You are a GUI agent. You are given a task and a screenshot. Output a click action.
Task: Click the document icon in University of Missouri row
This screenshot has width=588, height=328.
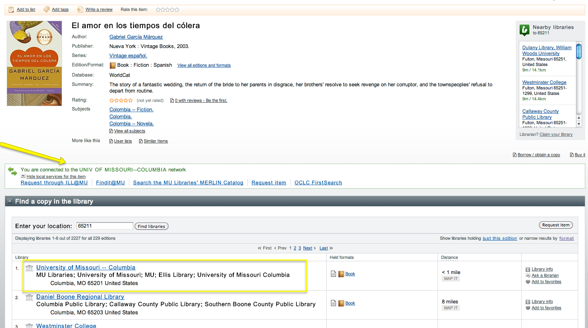click(333, 274)
